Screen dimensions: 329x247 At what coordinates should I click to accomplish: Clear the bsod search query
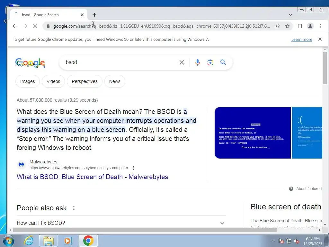[182, 62]
